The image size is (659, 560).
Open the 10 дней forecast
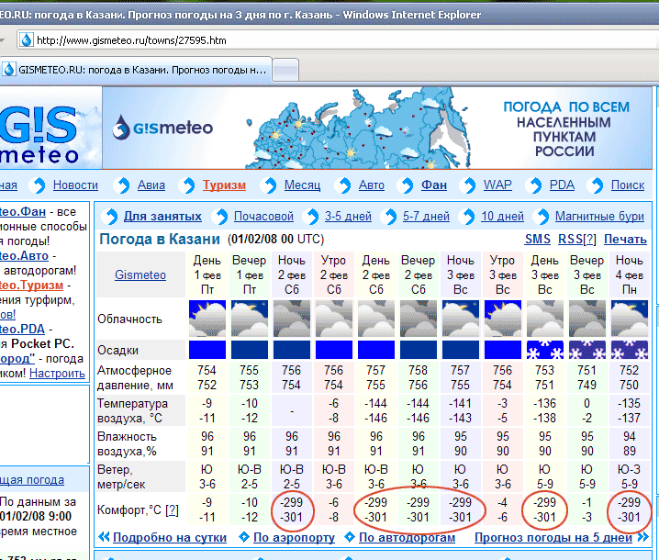coord(502,216)
